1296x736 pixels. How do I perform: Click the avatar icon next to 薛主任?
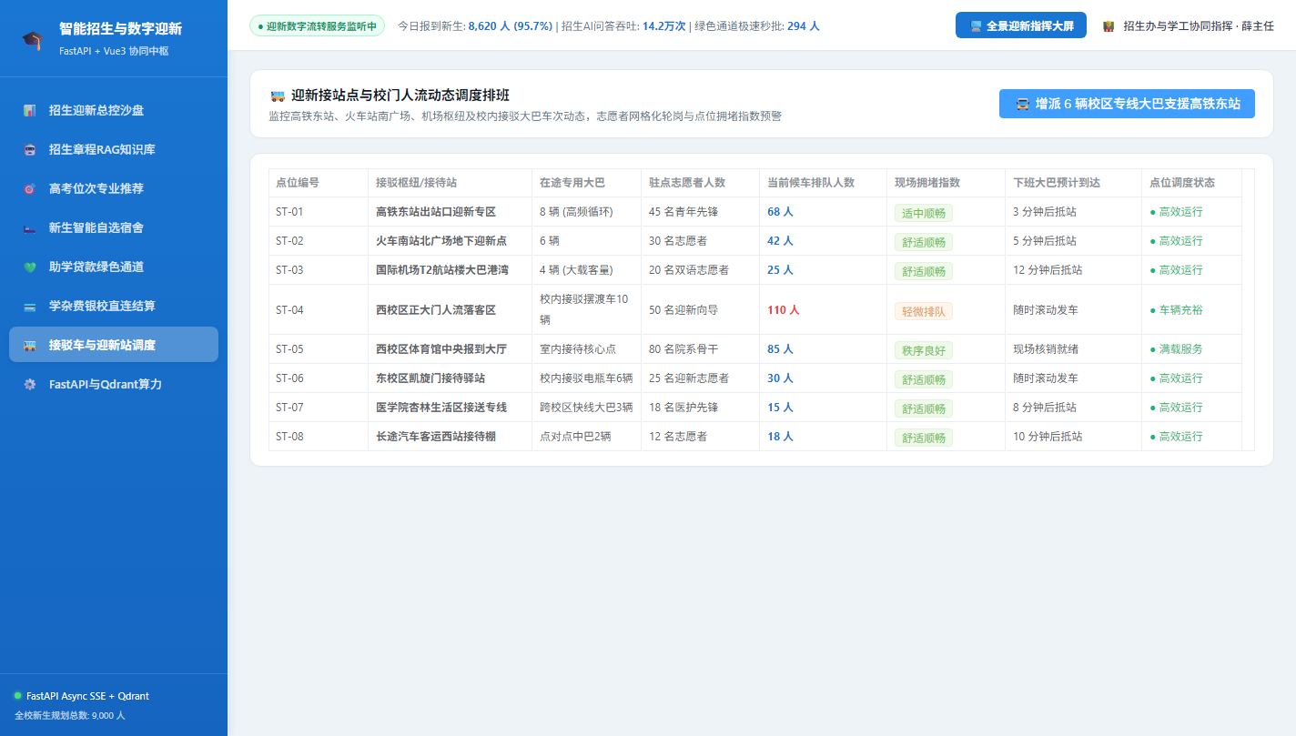pyautogui.click(x=1109, y=26)
